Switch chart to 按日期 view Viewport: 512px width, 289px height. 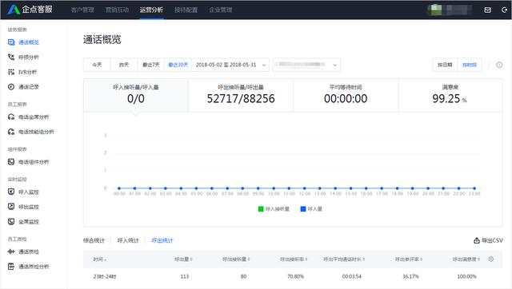tap(445, 65)
